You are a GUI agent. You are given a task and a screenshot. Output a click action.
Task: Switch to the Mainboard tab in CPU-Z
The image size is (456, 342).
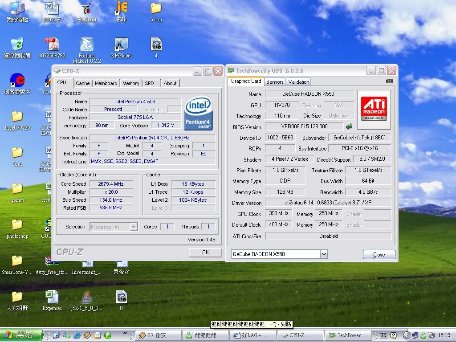pyautogui.click(x=106, y=83)
